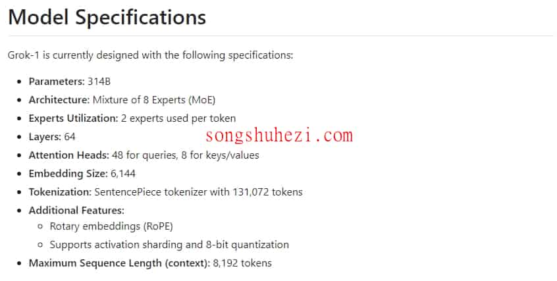Click the Experts Utilization label
Image resolution: width=557 pixels, height=281 pixels.
tap(73, 118)
